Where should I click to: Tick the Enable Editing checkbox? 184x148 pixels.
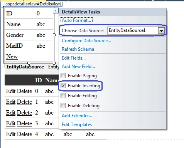[63, 96]
